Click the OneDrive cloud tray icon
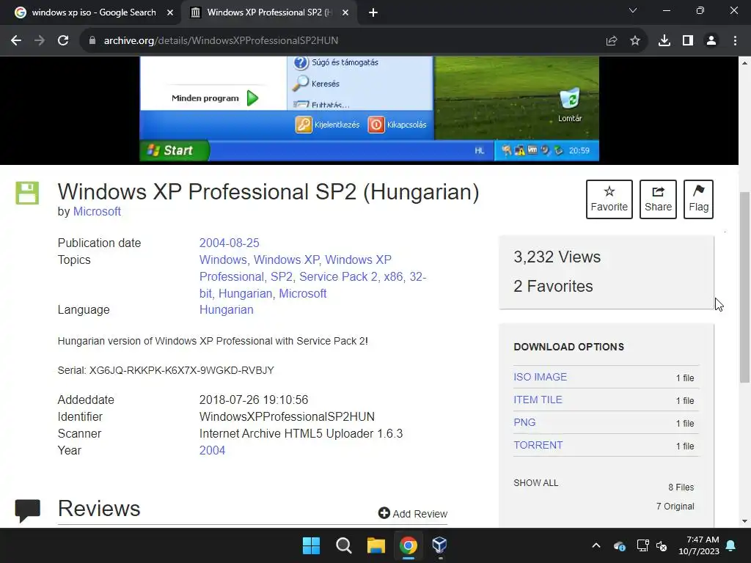This screenshot has height=563, width=751. [619, 545]
